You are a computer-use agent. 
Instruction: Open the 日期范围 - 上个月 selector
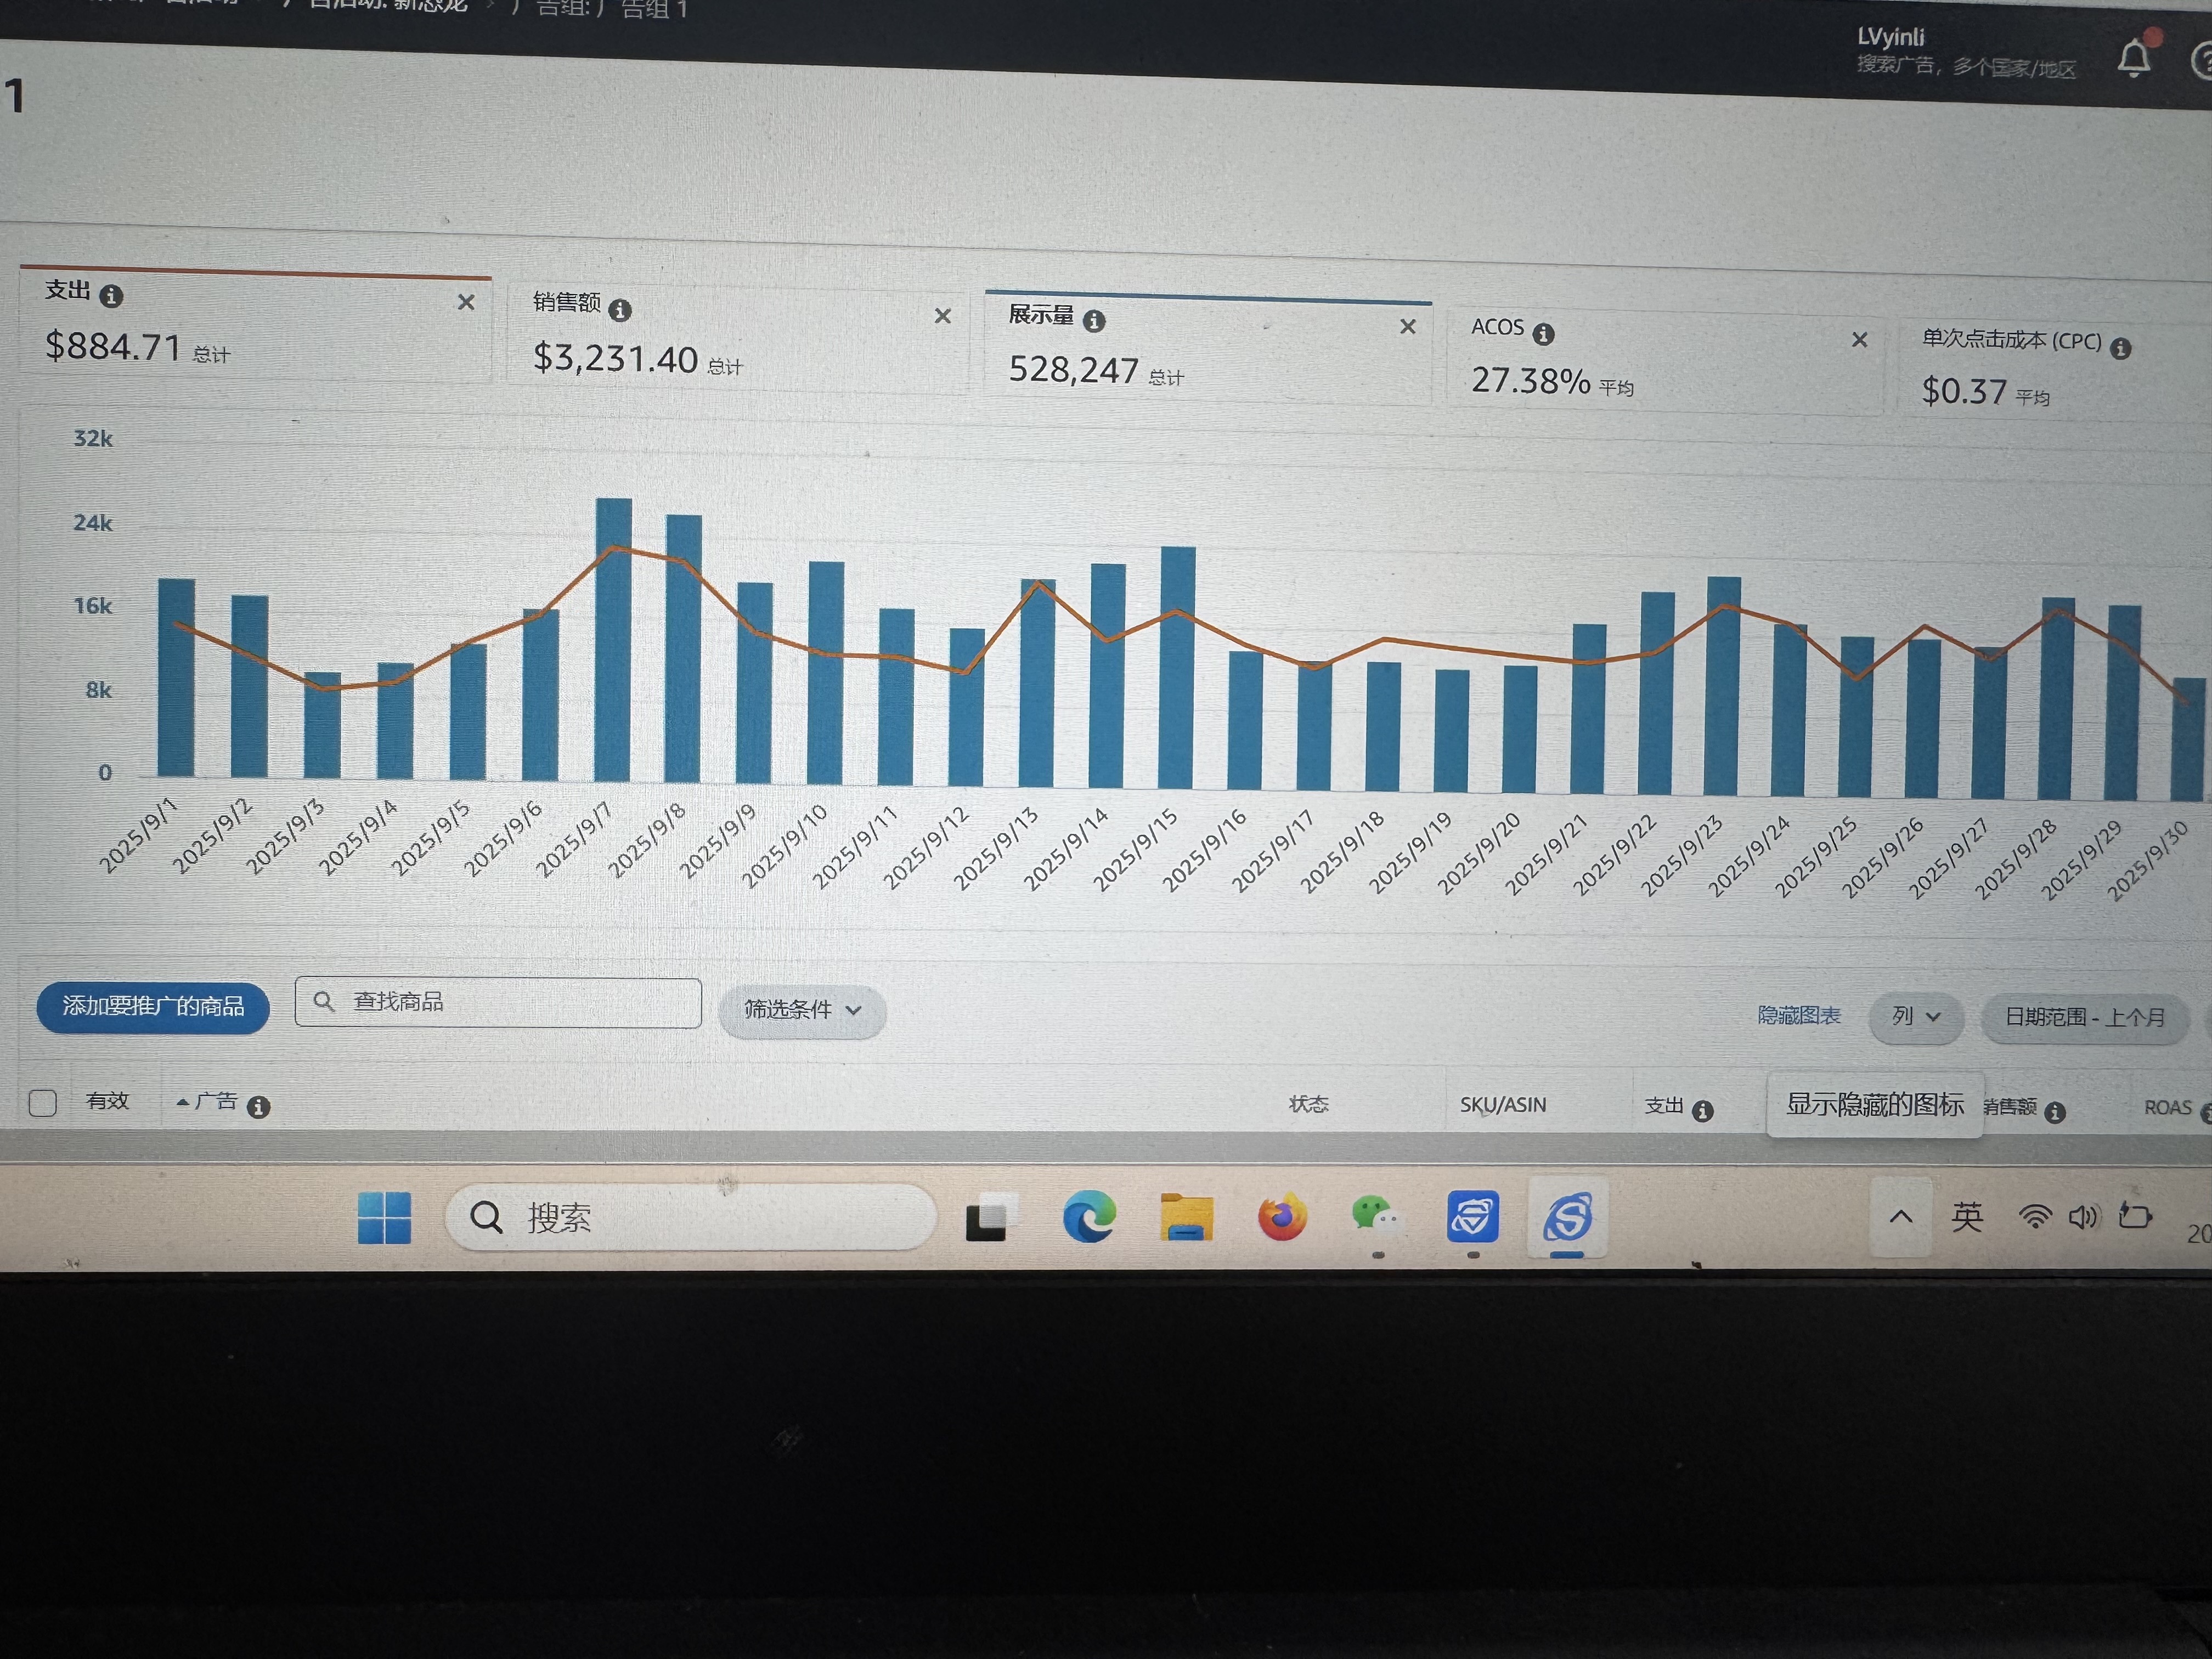click(x=2084, y=1018)
